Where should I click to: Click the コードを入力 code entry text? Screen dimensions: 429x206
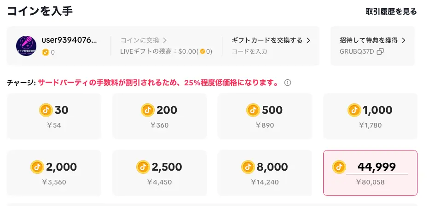point(249,51)
